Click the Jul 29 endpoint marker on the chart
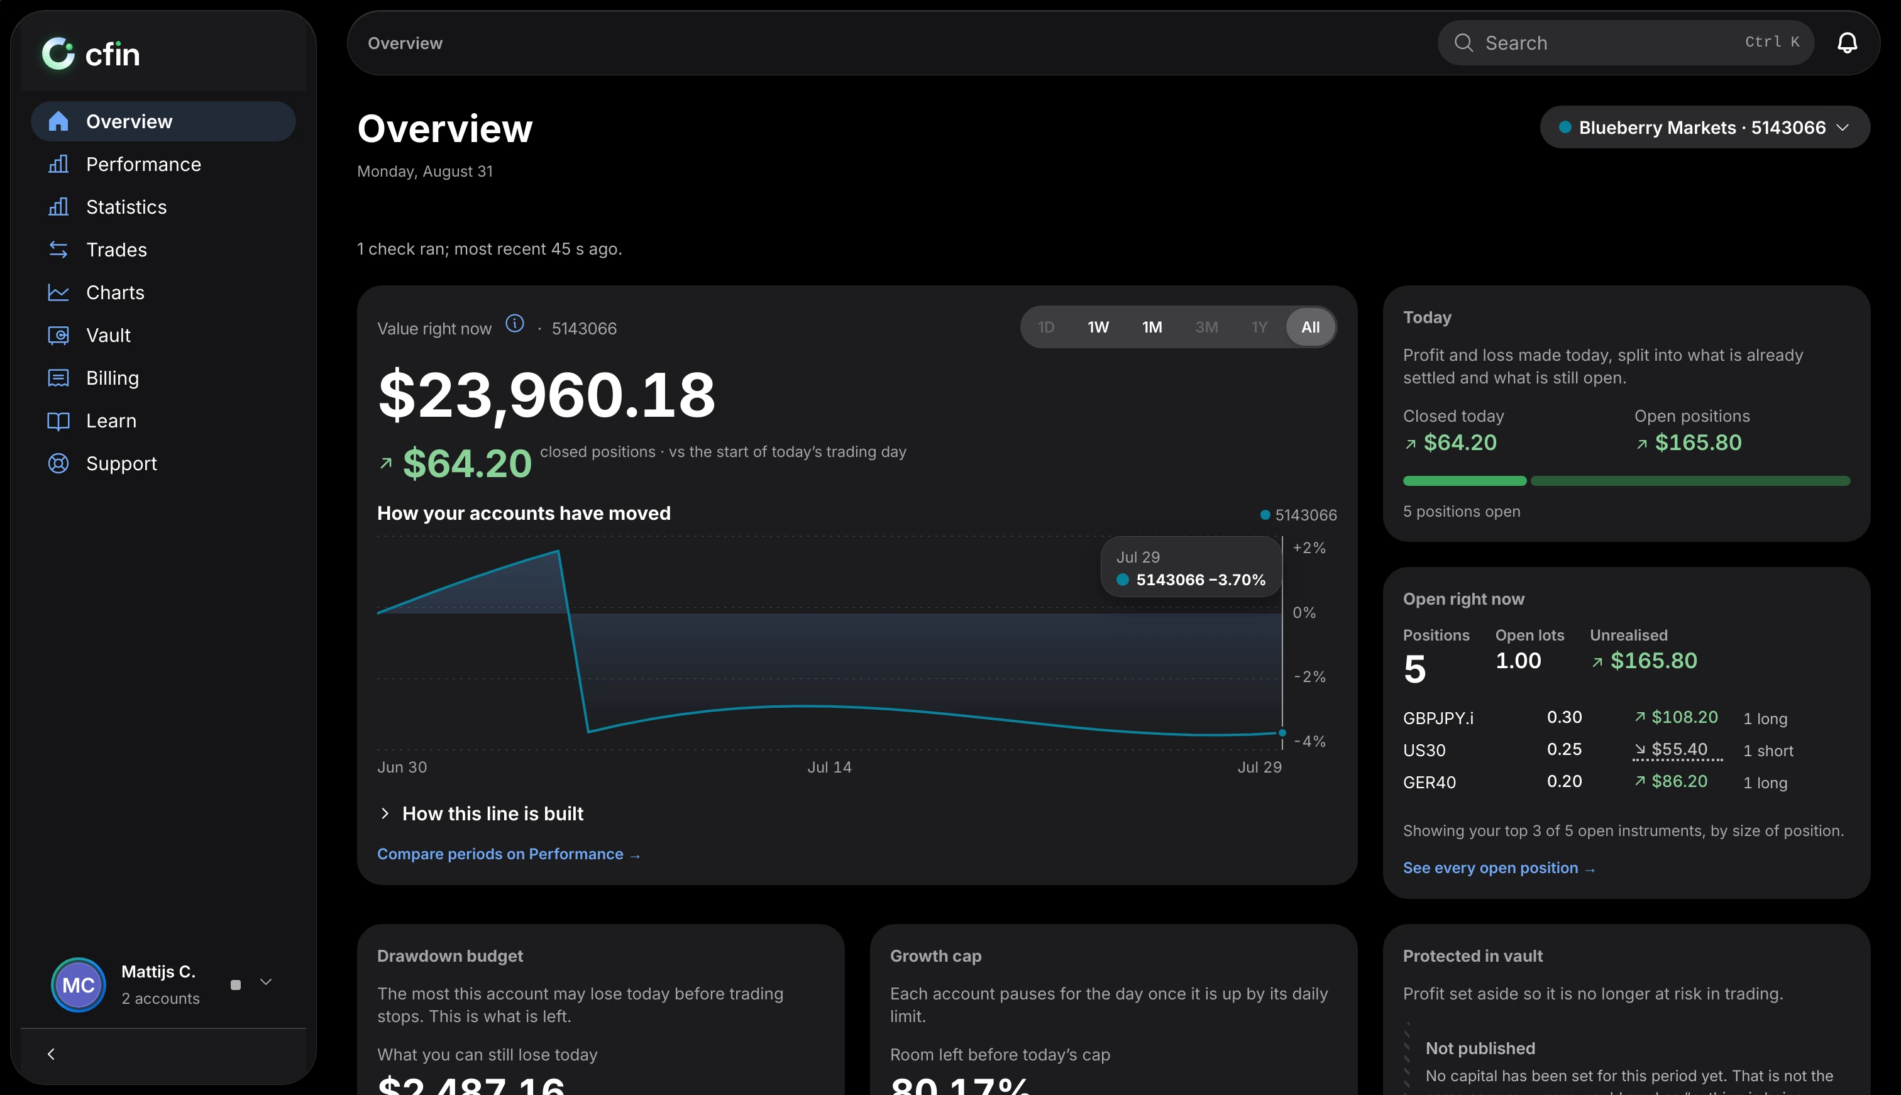Viewport: 1901px width, 1095px height. (1282, 732)
